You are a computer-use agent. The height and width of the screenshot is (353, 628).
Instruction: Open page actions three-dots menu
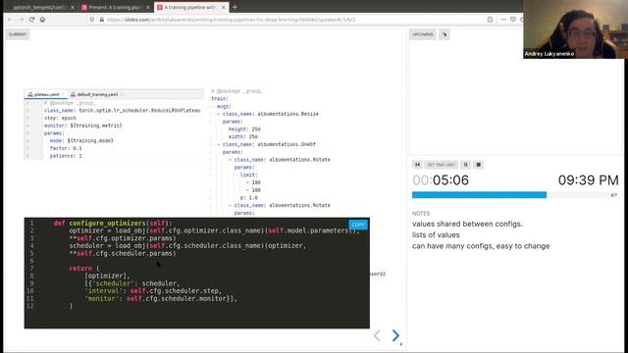point(503,20)
